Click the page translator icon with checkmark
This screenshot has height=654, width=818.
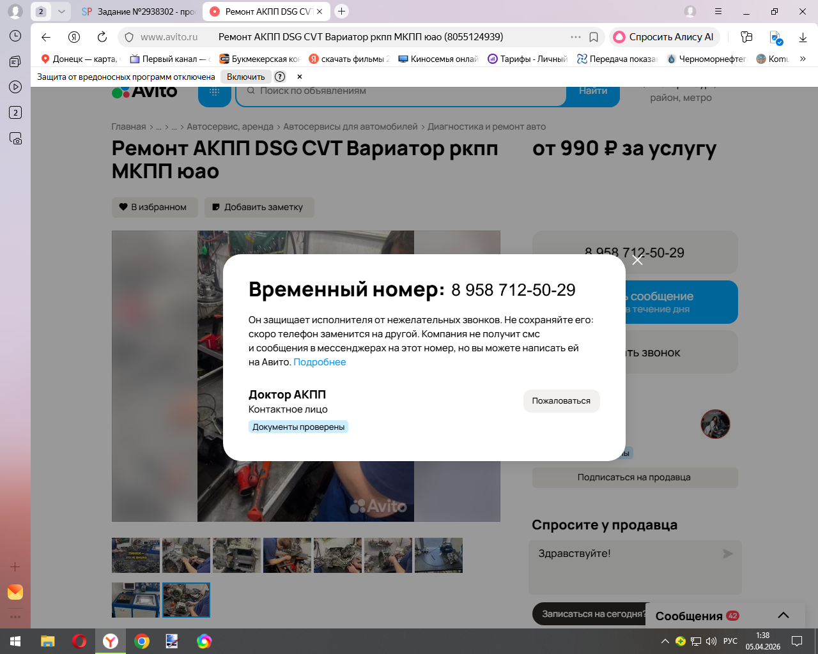tap(775, 38)
